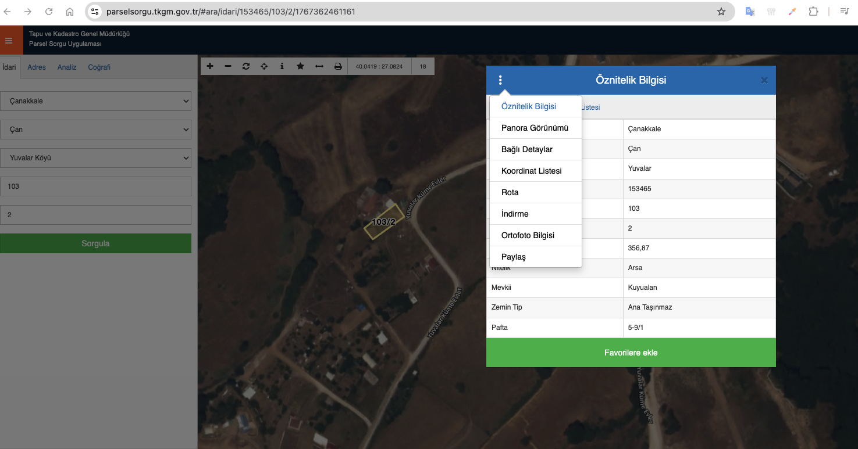Close the Öznitelik Bilgisi panel

pos(764,80)
